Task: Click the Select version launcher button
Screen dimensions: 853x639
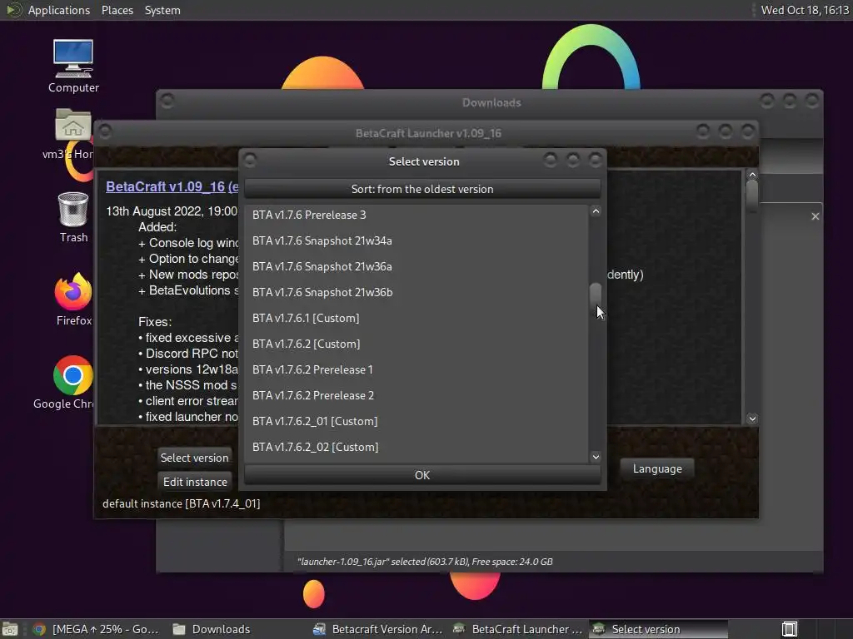Action: (x=194, y=458)
